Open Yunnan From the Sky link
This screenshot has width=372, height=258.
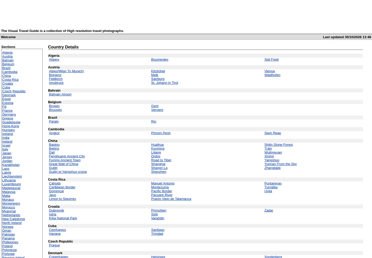[x=280, y=164]
